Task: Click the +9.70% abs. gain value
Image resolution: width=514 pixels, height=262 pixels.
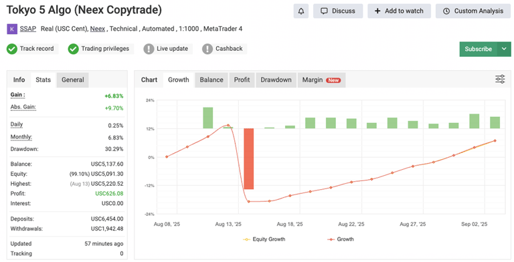Action: (114, 108)
